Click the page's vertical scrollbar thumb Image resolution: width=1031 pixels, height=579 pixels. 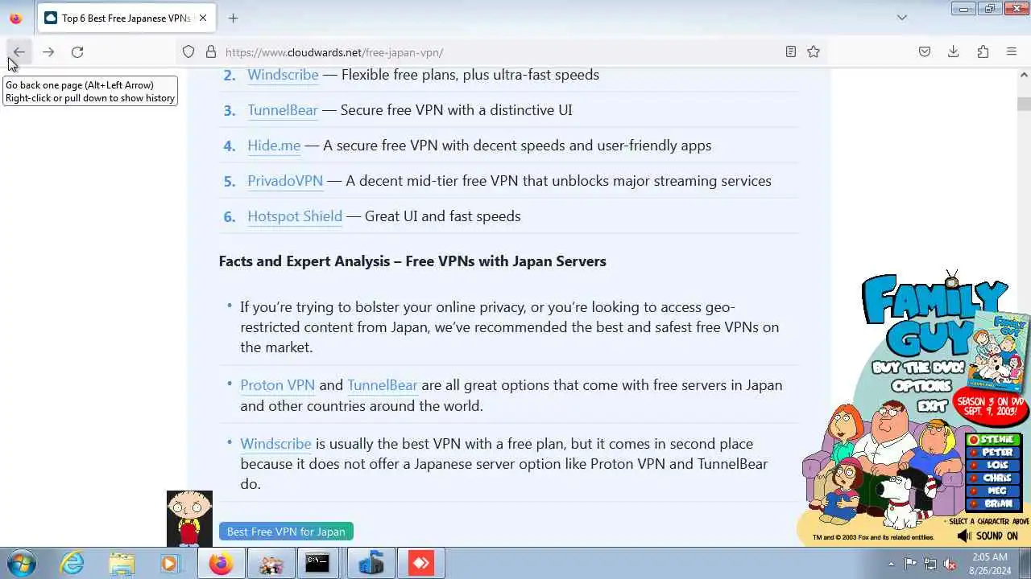(x=1024, y=105)
